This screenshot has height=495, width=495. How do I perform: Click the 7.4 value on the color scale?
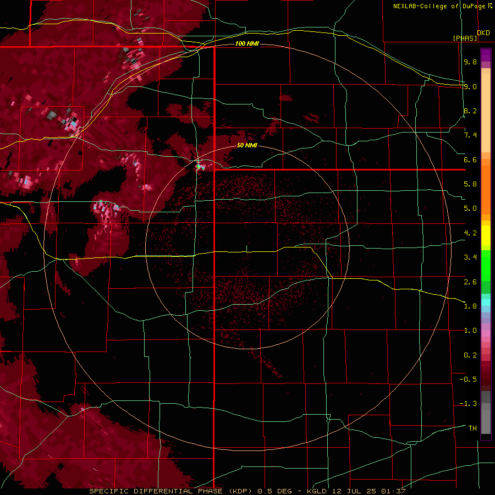pos(470,135)
